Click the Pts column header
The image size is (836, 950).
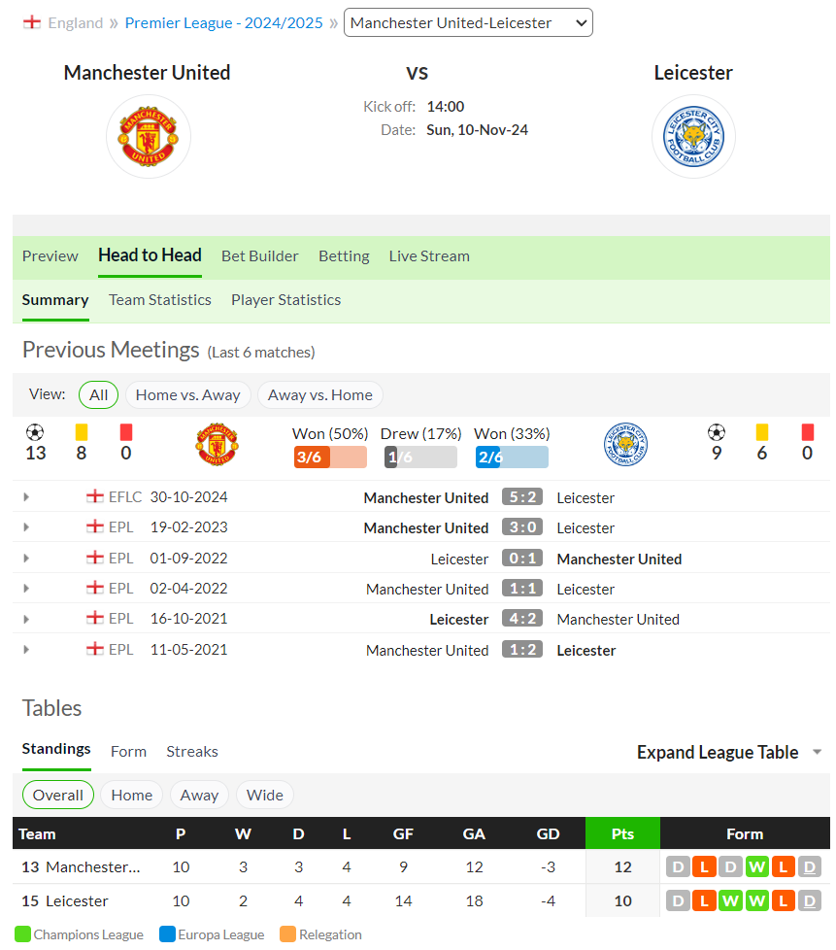[622, 833]
